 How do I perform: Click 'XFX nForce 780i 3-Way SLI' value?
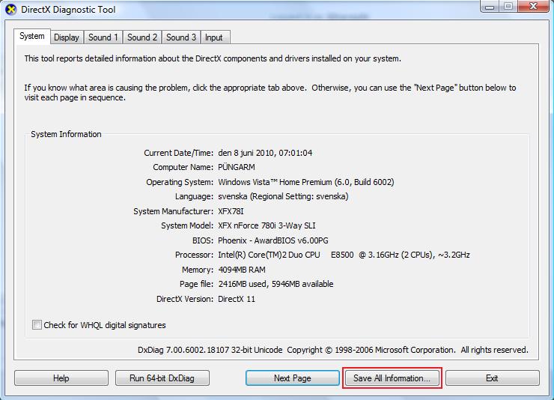267,225
